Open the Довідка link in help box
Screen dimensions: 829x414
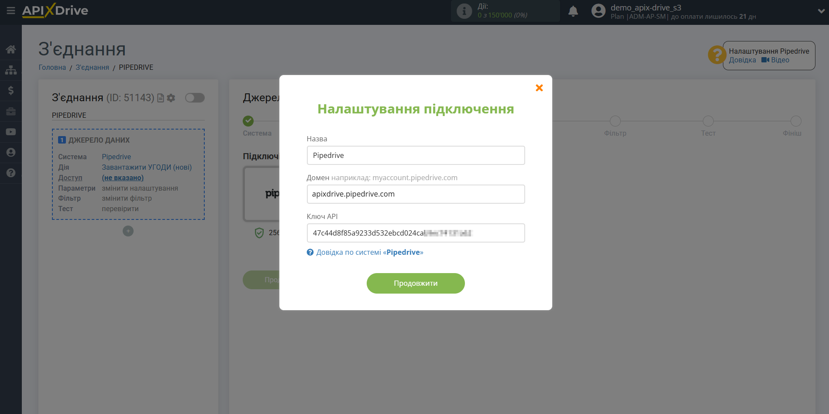tap(742, 60)
